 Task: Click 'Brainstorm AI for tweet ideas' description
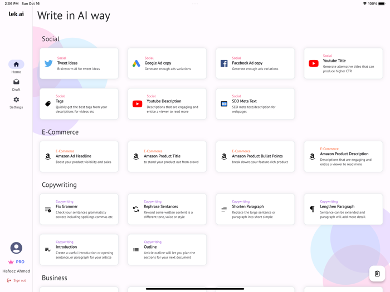(79, 69)
